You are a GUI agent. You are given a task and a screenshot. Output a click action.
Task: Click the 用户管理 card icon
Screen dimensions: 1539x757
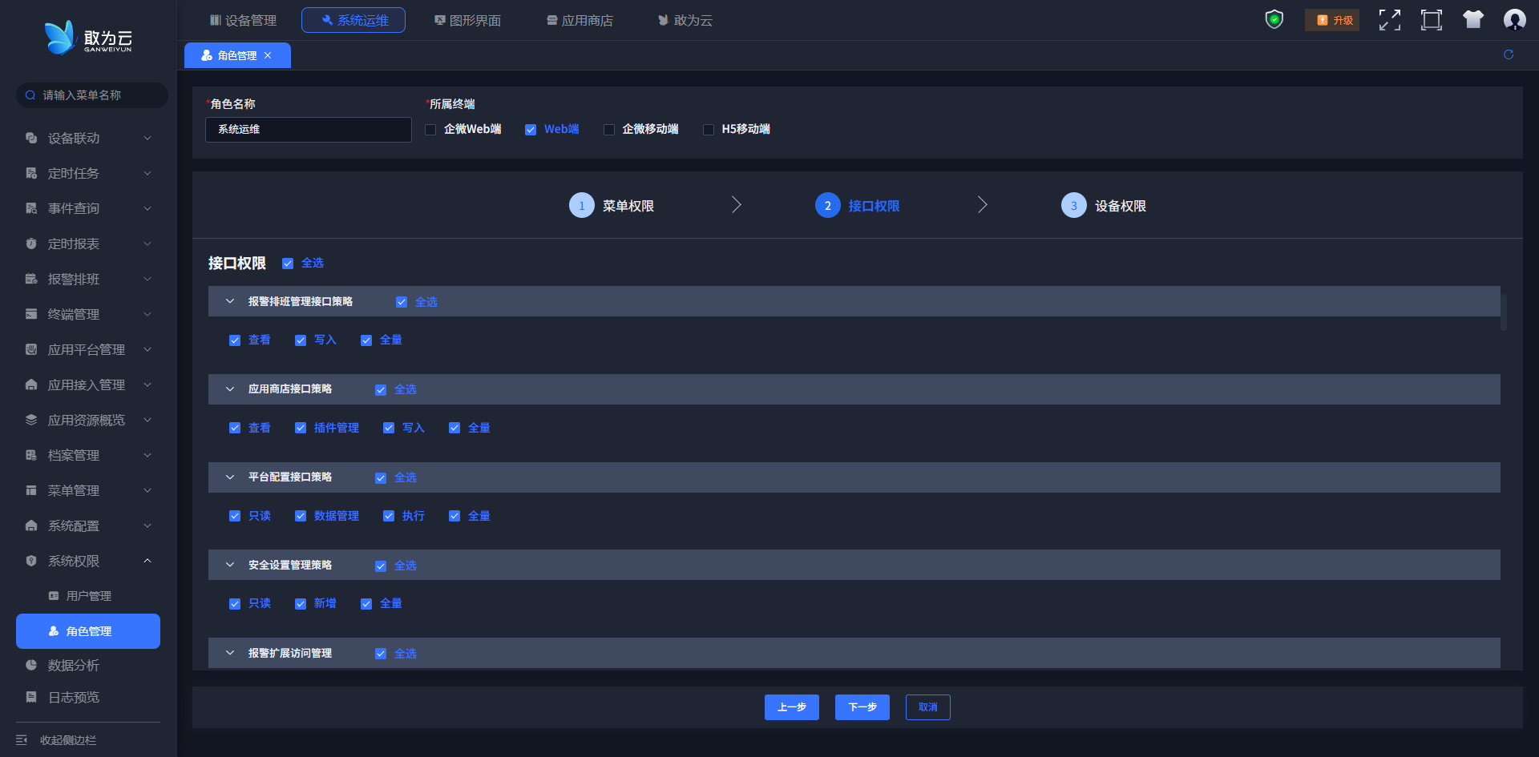click(54, 596)
